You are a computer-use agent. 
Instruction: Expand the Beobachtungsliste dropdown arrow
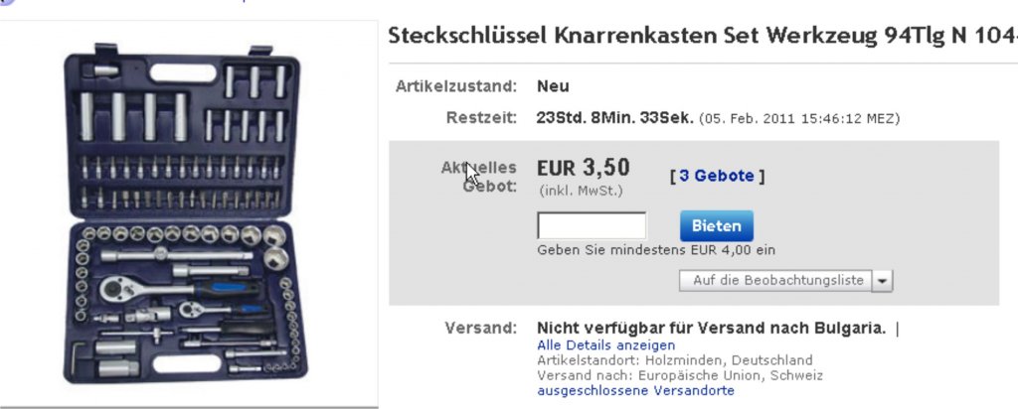(x=882, y=281)
